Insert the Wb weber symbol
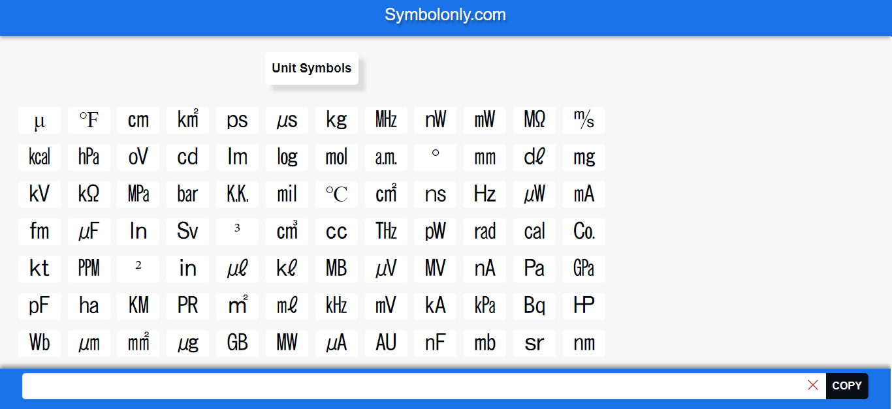 click(x=39, y=343)
